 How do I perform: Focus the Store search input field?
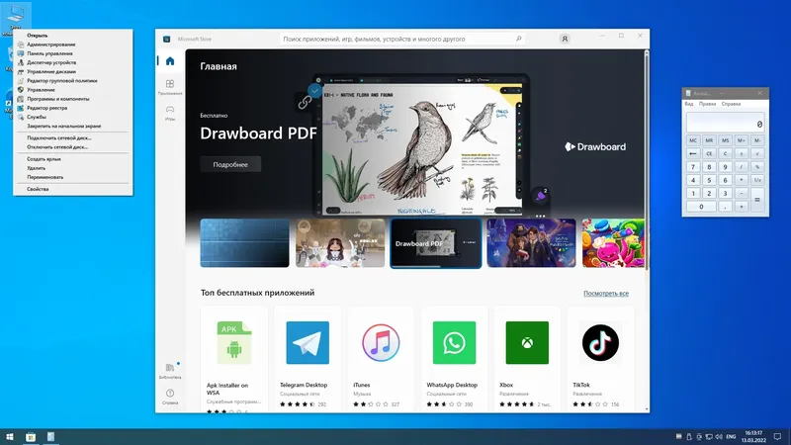[401, 39]
